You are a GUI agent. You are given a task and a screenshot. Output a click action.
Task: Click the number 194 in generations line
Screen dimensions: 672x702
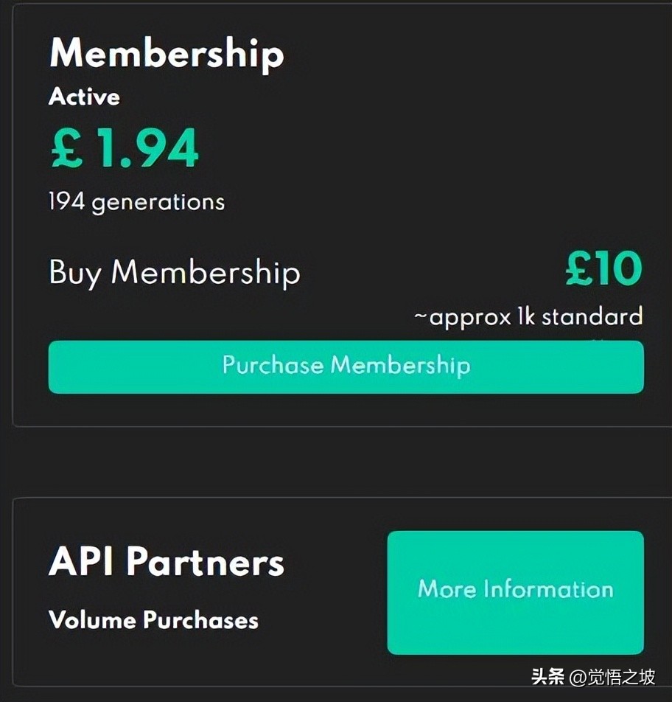click(x=67, y=201)
